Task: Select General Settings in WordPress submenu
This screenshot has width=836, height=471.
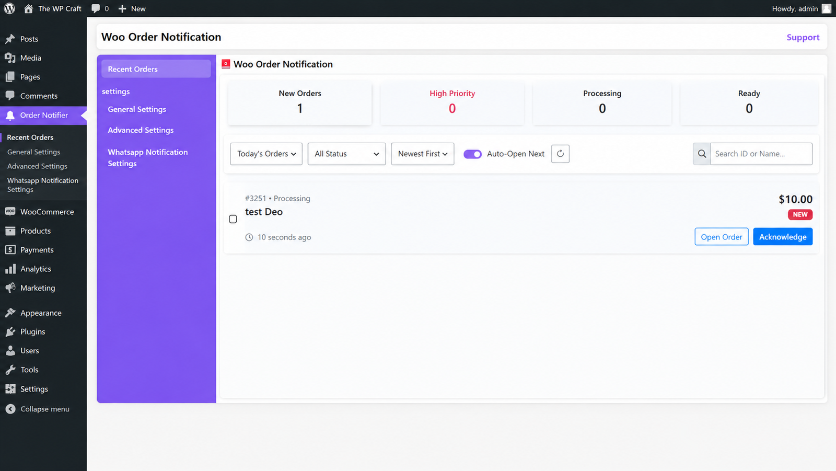Action: click(x=33, y=152)
